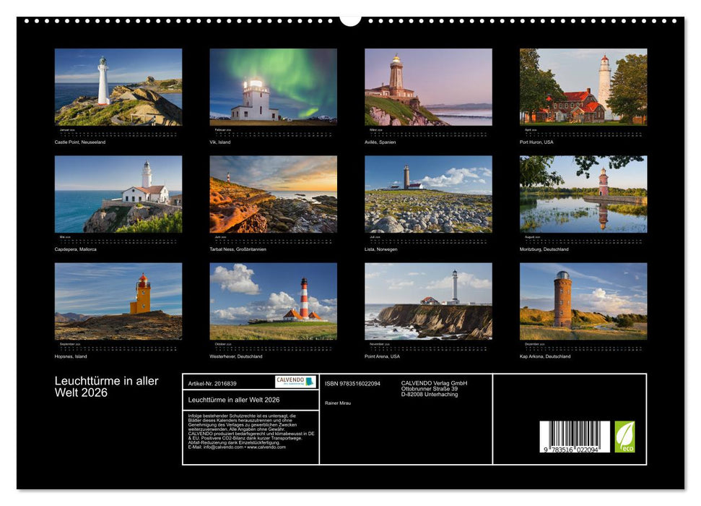701x506 pixels.
Task: Click the author name Rainer Mirau
Action: (339, 403)
